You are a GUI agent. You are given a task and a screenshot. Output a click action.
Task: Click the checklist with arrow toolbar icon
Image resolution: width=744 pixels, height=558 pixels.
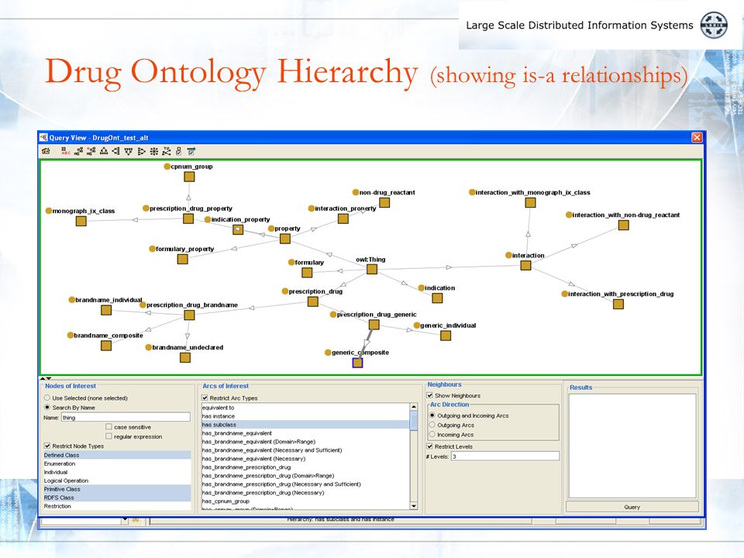tap(191, 151)
